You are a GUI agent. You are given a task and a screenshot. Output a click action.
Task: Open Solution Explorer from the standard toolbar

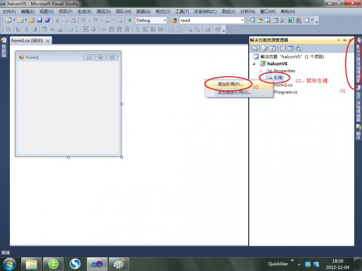[x=252, y=20]
